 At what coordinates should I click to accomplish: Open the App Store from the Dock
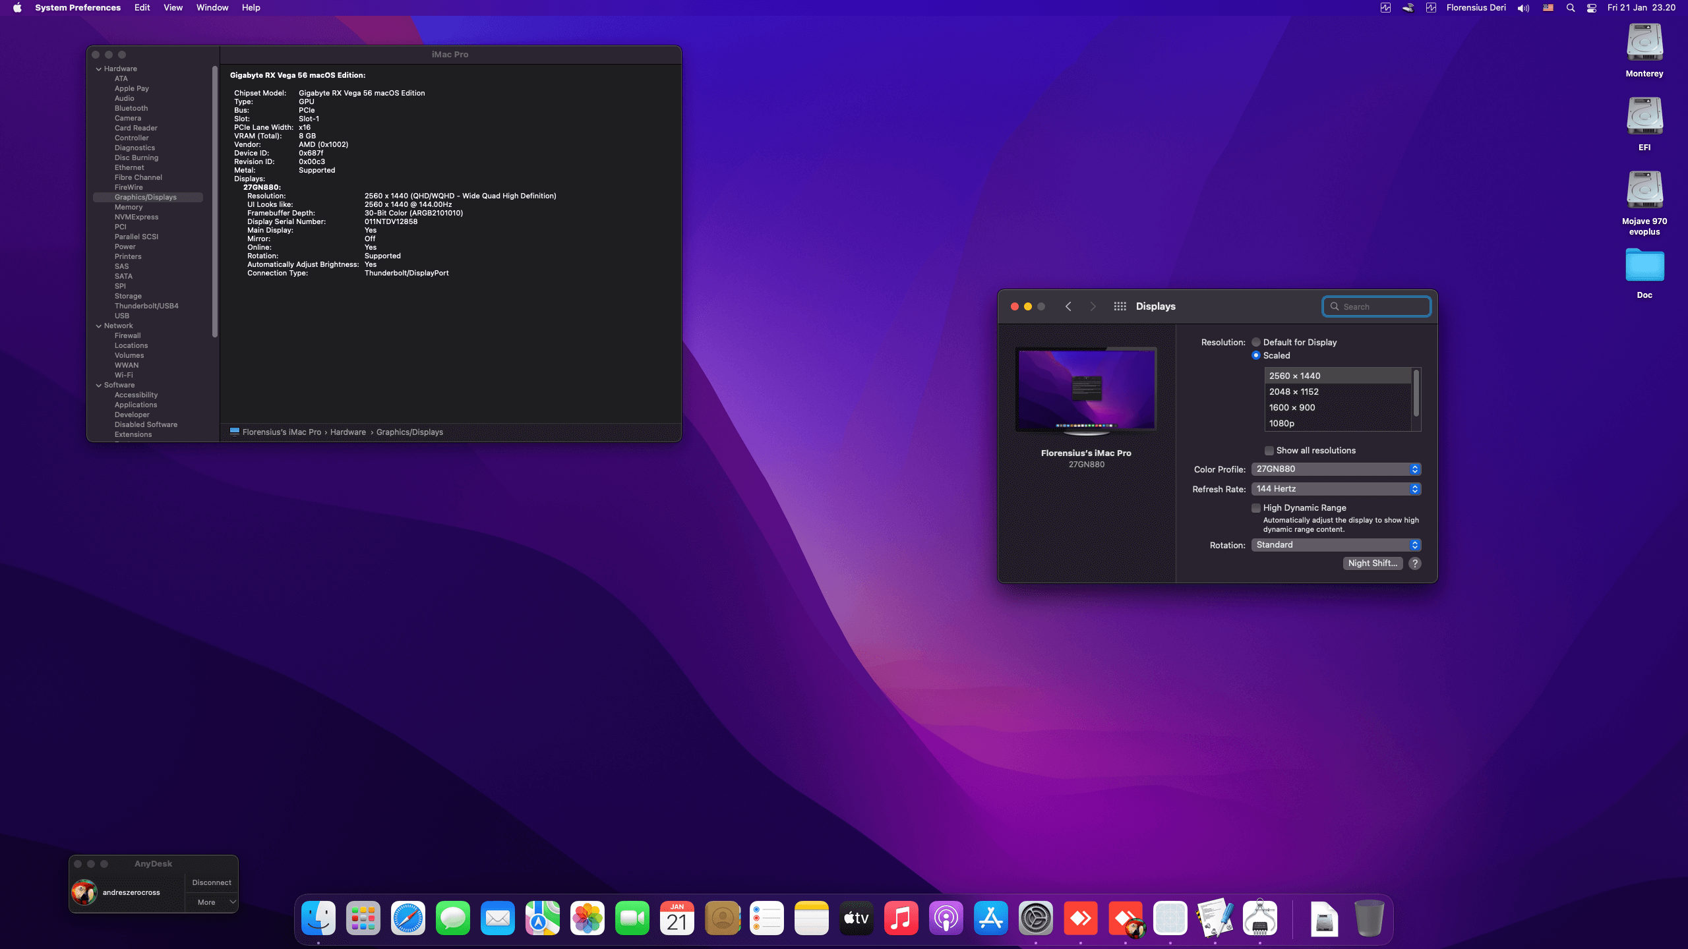pyautogui.click(x=992, y=917)
